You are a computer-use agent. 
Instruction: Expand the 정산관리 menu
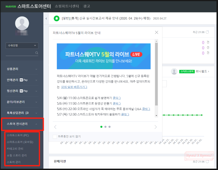tap(22, 91)
